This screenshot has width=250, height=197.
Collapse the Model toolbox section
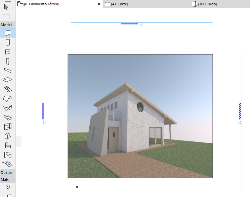pyautogui.click(x=8, y=25)
